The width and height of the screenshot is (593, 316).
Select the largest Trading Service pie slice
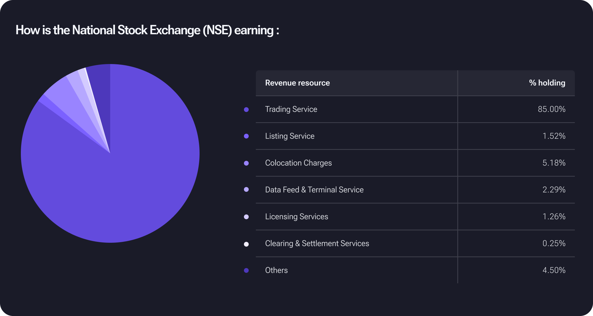pyautogui.click(x=119, y=179)
